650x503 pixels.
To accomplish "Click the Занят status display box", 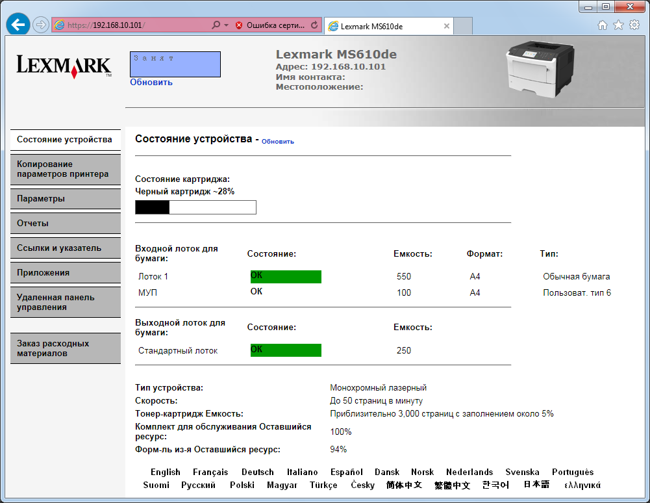I will [x=175, y=64].
